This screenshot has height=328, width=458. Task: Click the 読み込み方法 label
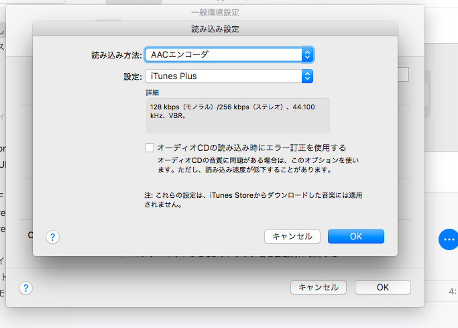pos(117,55)
